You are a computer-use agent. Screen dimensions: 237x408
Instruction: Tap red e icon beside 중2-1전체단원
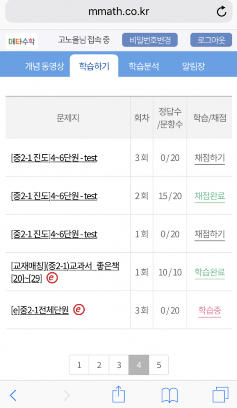pos(79,310)
